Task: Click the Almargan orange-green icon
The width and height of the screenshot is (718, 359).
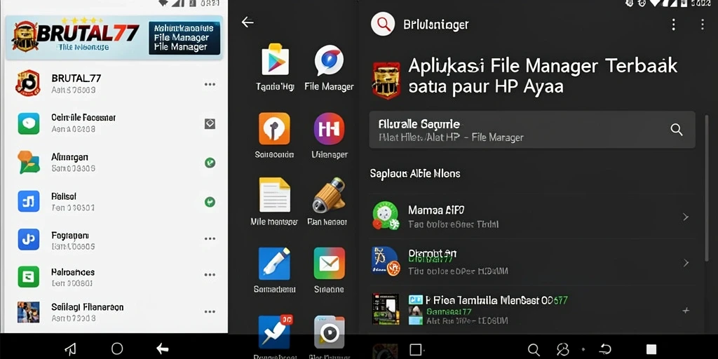Action: pyautogui.click(x=28, y=162)
